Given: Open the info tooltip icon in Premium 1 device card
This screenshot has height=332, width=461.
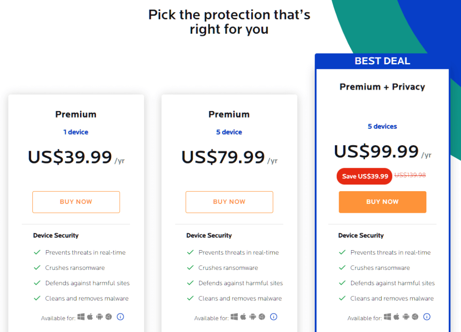Looking at the screenshot, I should pyautogui.click(x=121, y=317).
